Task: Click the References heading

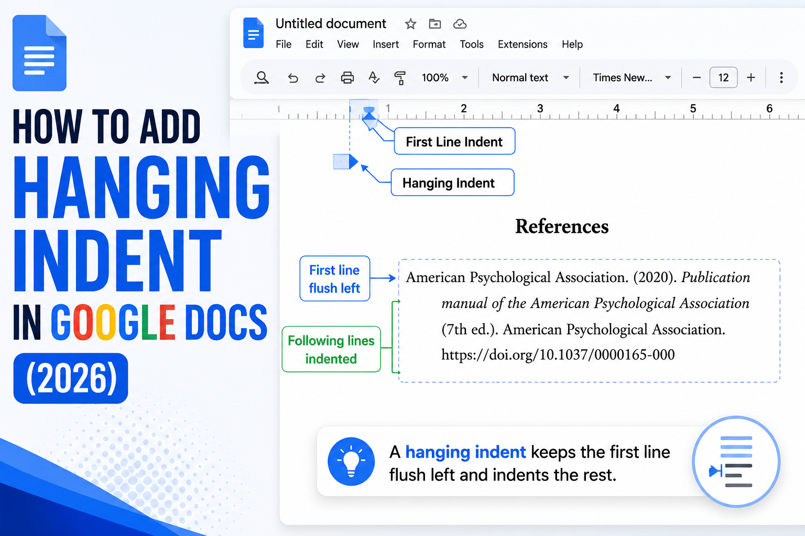Action: (562, 226)
